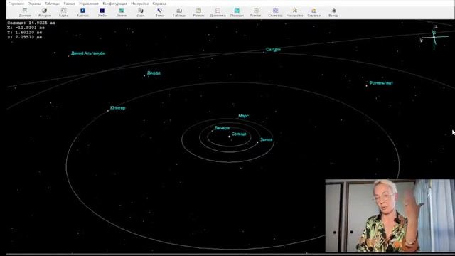Open the История toolbar icon

(44, 12)
